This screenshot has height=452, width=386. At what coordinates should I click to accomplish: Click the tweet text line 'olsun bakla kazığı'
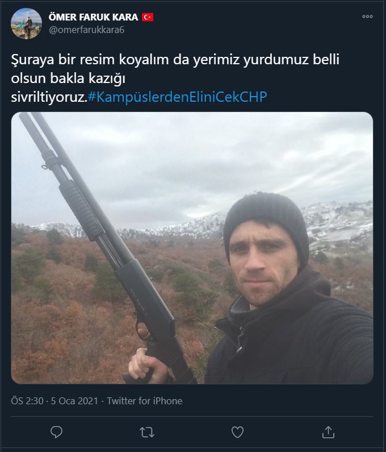pyautogui.click(x=68, y=78)
